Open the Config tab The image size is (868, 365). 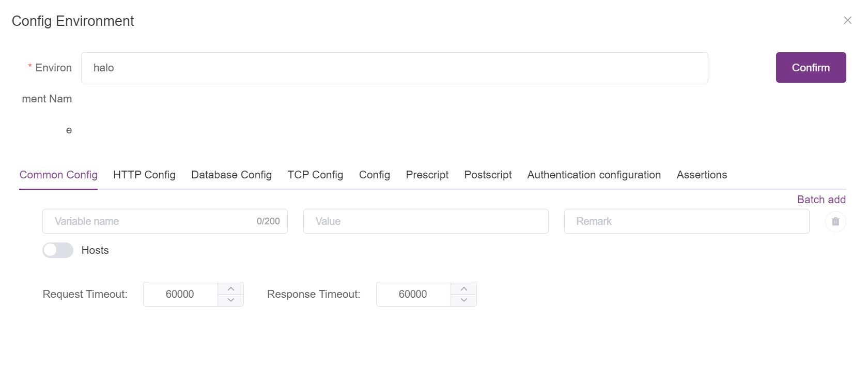pos(374,175)
